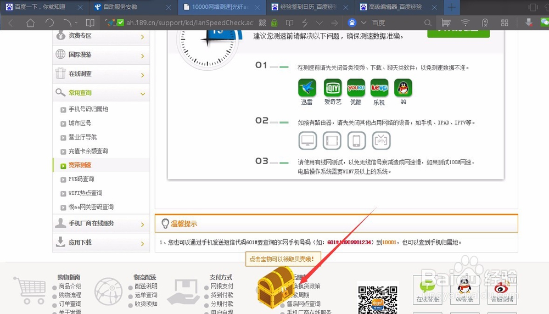Screen dimensions: 549x314
Task: Click the WiFi toolbar icon
Action: pyautogui.click(x=465, y=23)
